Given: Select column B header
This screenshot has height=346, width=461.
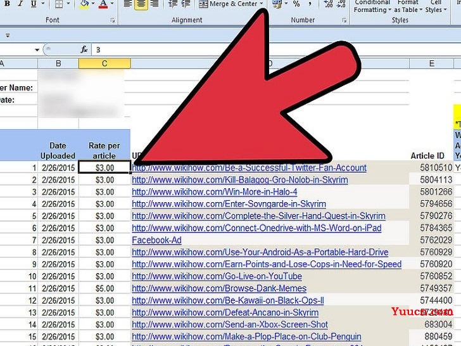Looking at the screenshot, I should click(x=58, y=63).
